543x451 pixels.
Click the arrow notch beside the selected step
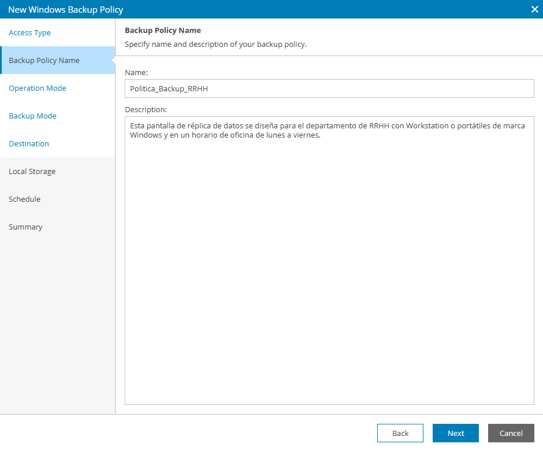click(113, 61)
